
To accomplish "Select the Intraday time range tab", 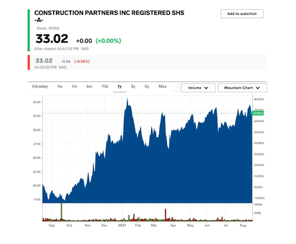I will 40,86.
